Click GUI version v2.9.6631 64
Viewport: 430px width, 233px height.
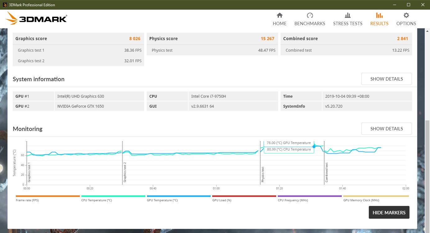coord(233,106)
